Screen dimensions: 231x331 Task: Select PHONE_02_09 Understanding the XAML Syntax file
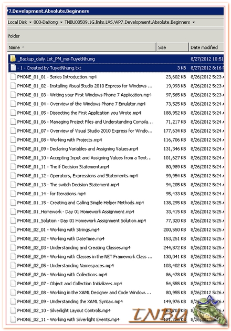[116, 302]
